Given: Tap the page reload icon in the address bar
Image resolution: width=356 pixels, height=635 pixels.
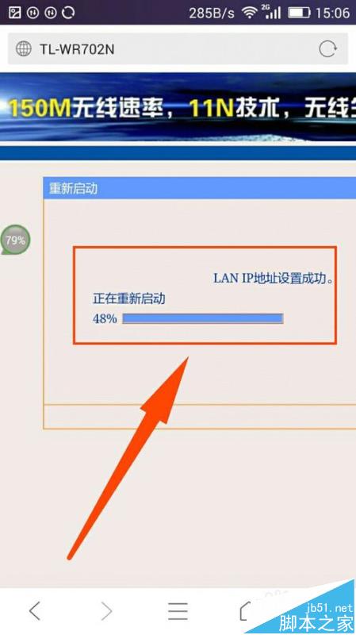Looking at the screenshot, I should [x=327, y=49].
